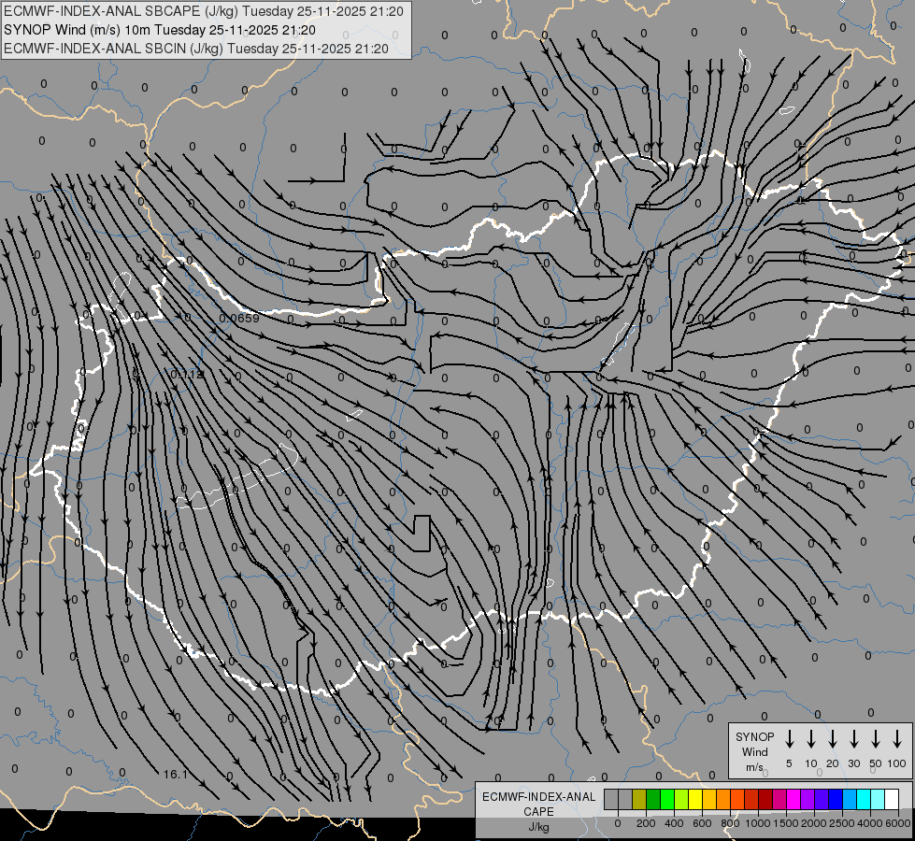The width and height of the screenshot is (915, 841).
Task: Click the 6000 tick label on CAPE scale
Action: pos(898,823)
